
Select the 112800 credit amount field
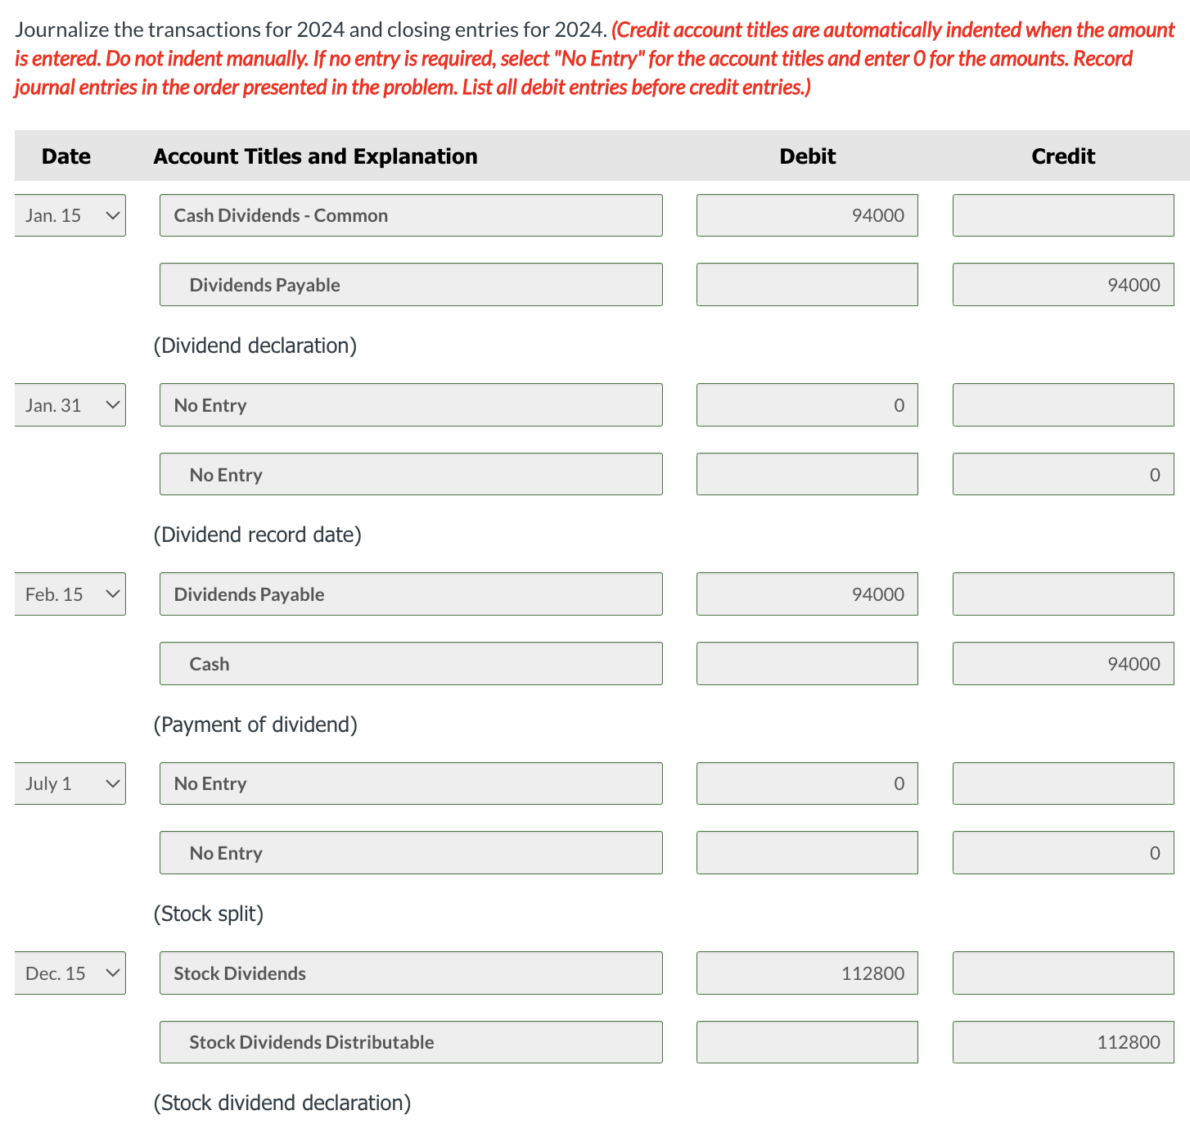[1062, 1042]
